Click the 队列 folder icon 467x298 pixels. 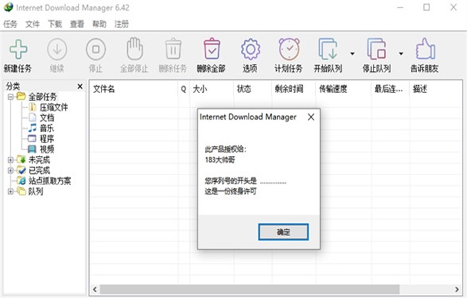pos(21,191)
